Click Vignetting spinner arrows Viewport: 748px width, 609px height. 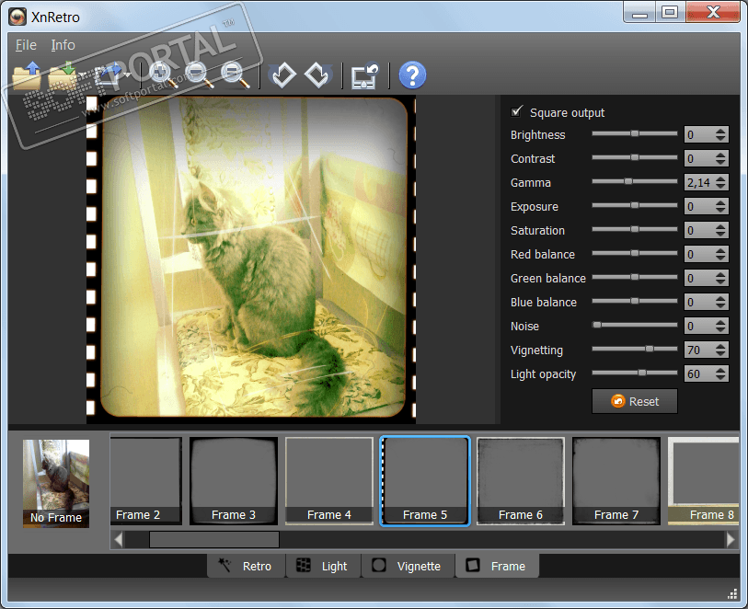720,350
